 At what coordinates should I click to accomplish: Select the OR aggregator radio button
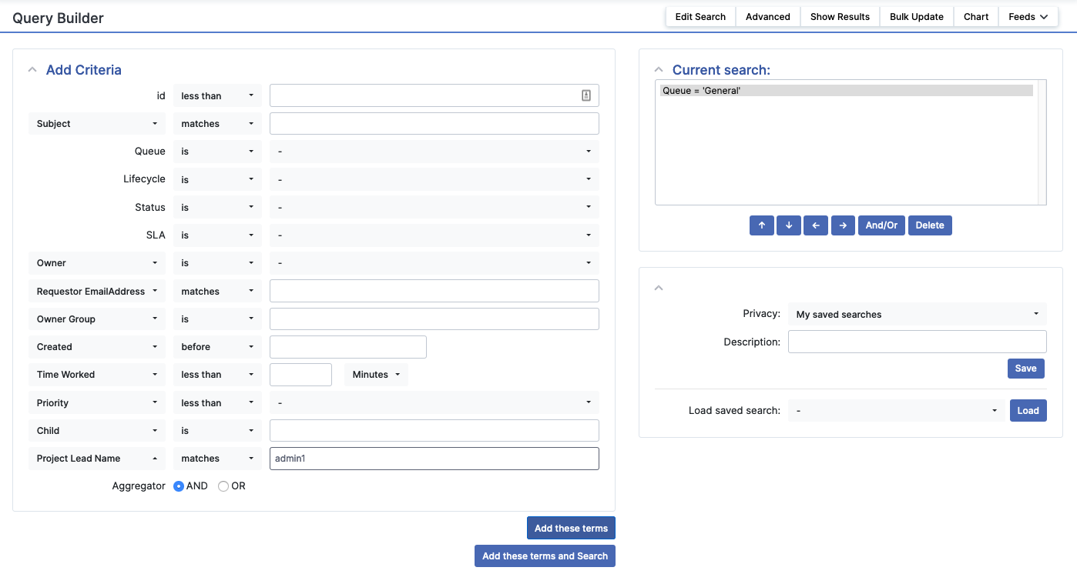click(x=223, y=486)
